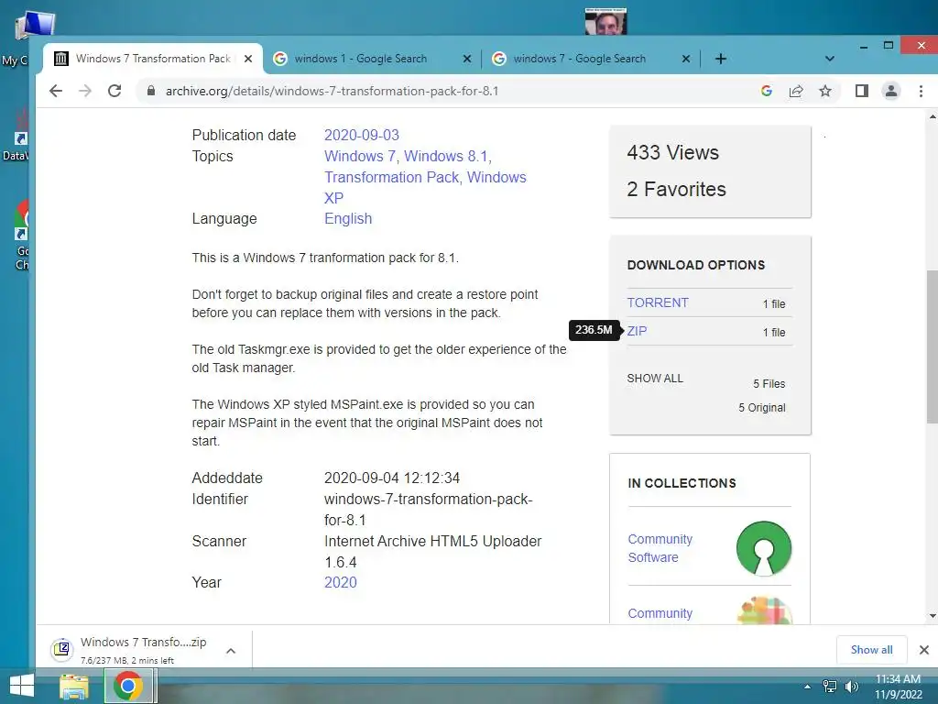
Task: Expand the download item options chevron
Action: coord(231,651)
